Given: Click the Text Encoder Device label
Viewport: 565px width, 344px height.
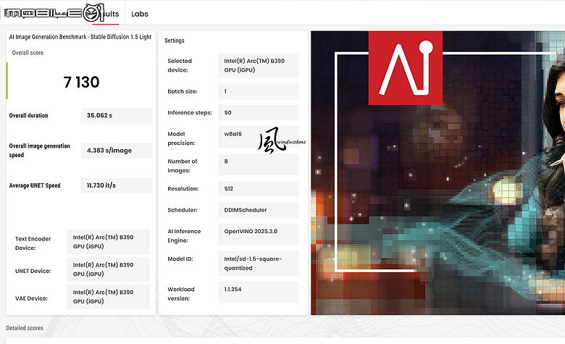Looking at the screenshot, I should (33, 243).
